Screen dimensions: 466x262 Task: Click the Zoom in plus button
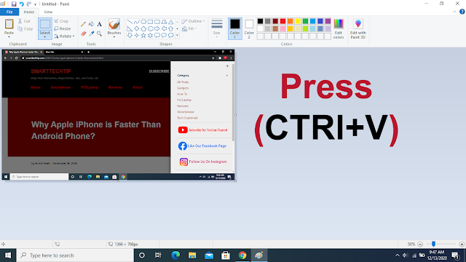pyautogui.click(x=462, y=245)
